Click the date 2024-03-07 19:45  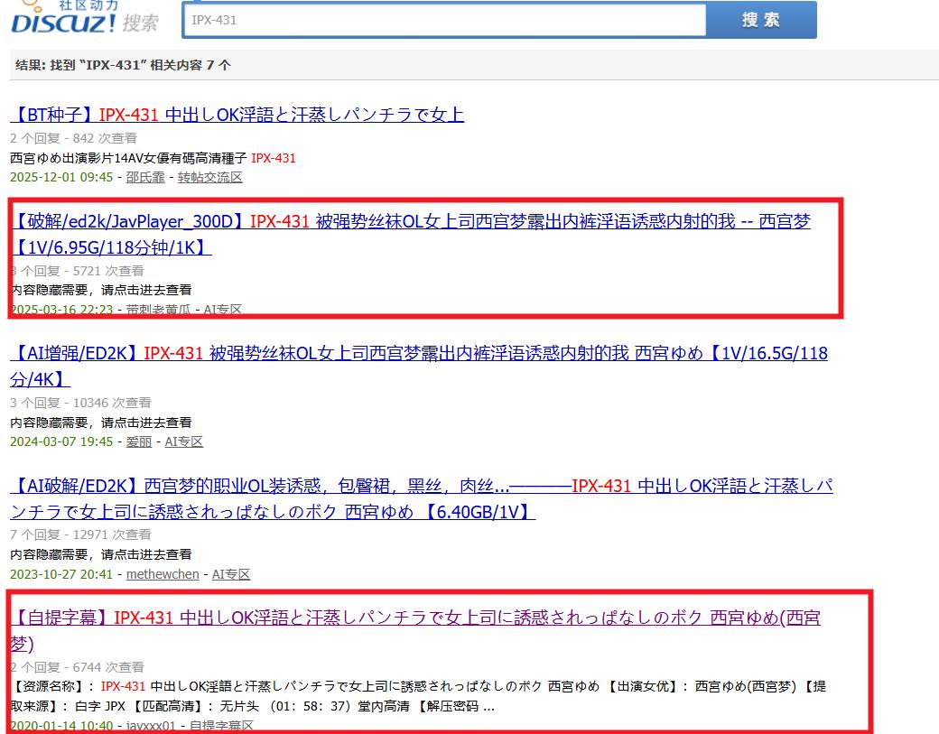tap(61, 441)
